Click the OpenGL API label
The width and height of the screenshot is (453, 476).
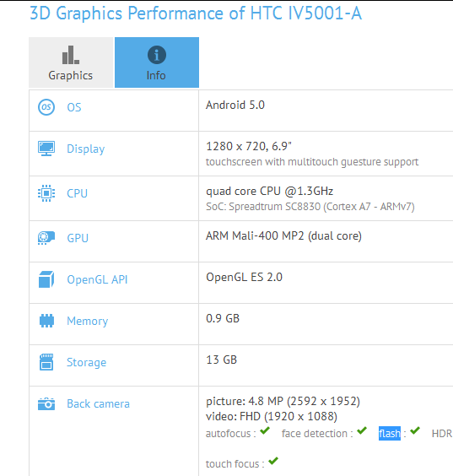(x=97, y=279)
